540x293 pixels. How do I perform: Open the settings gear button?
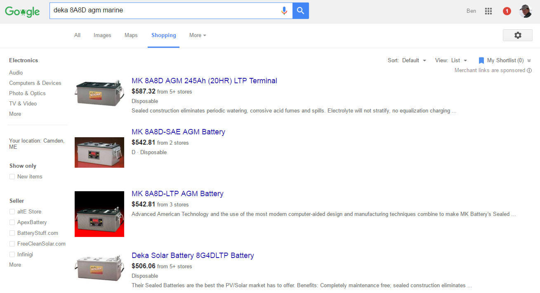[518, 35]
